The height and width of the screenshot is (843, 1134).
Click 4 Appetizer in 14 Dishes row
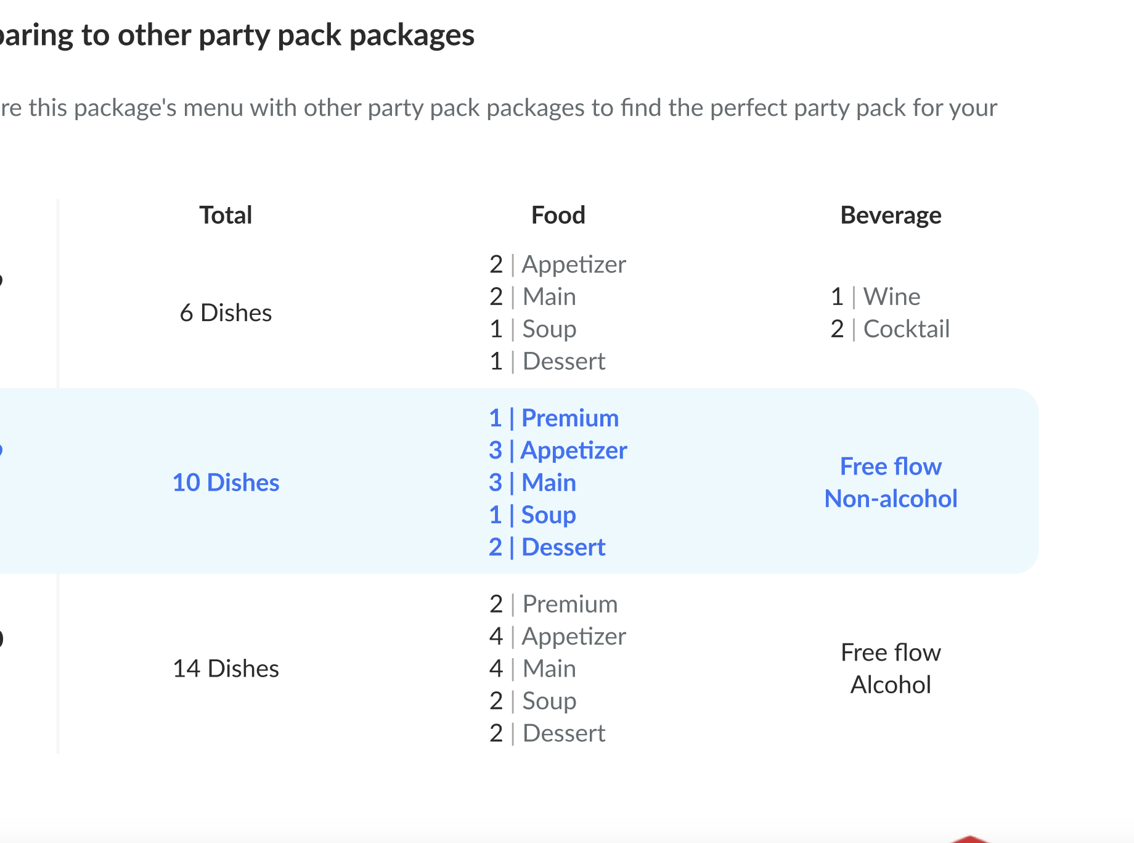point(558,636)
